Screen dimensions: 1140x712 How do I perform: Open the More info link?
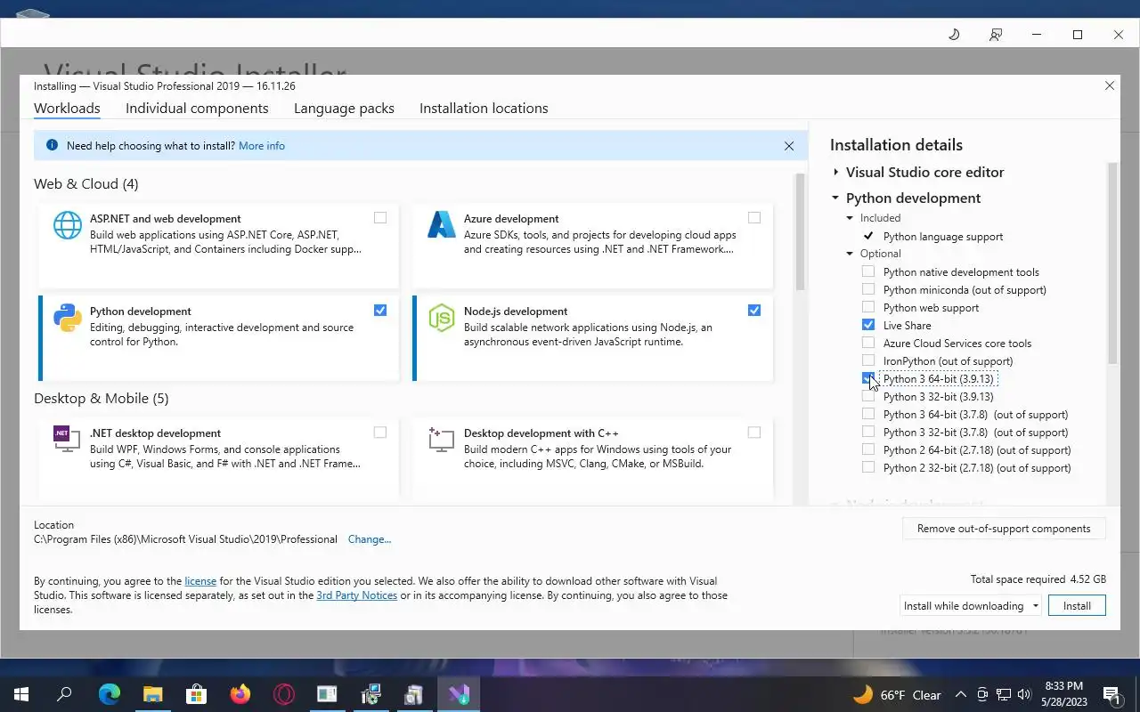pyautogui.click(x=262, y=146)
